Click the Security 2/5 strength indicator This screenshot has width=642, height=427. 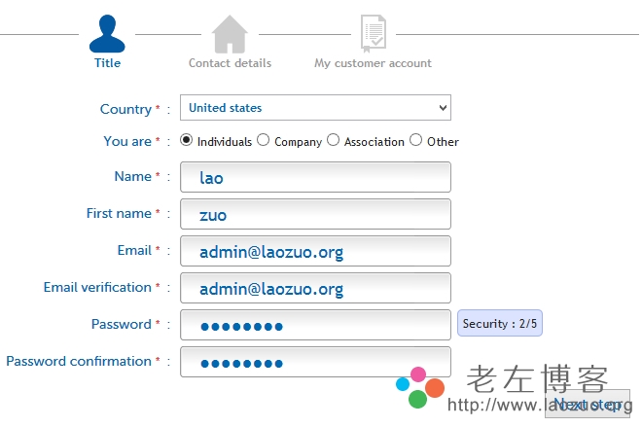coord(500,324)
